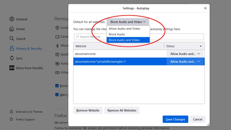231x130 pixels.
Task: Open Sync using the circular arrows icon
Action: point(12,58)
